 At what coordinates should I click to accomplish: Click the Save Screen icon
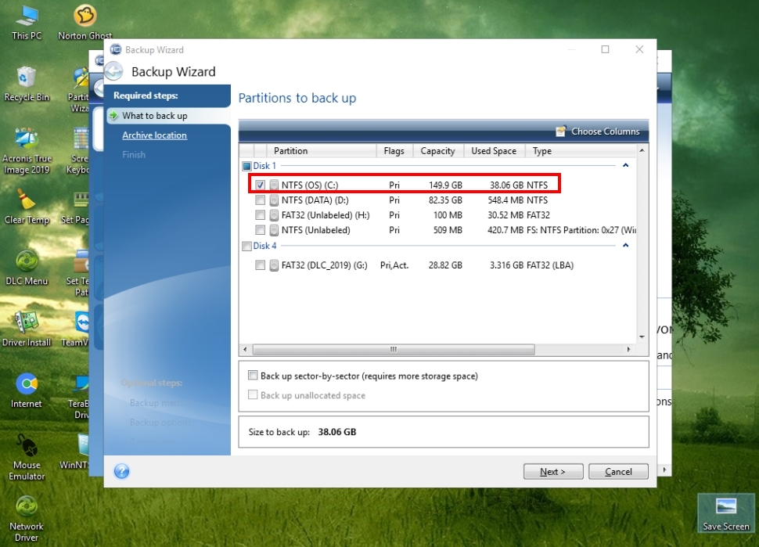click(x=725, y=513)
